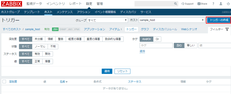
Task: Click the JMX availability badge
Action: click(70, 29)
